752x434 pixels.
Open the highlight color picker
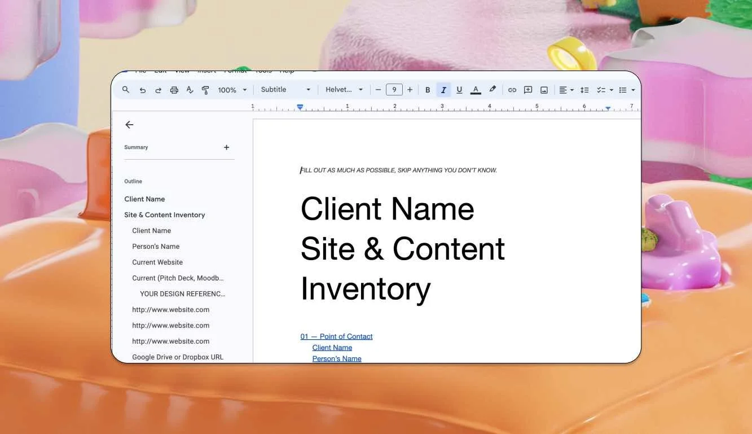492,90
